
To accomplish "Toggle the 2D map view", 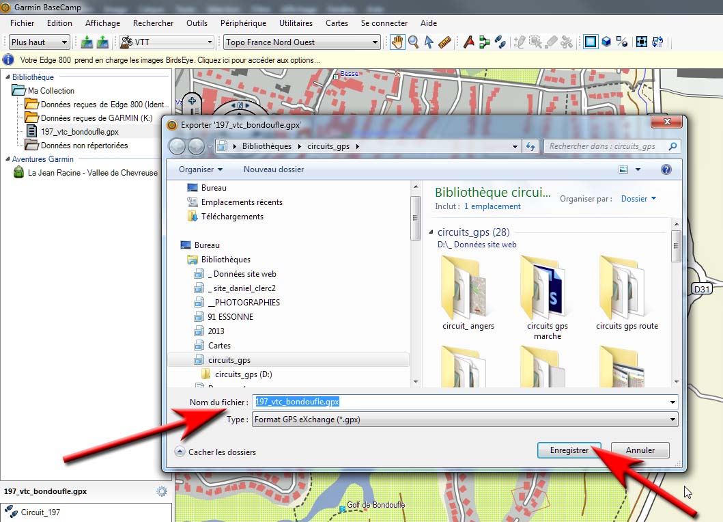I will (x=590, y=42).
